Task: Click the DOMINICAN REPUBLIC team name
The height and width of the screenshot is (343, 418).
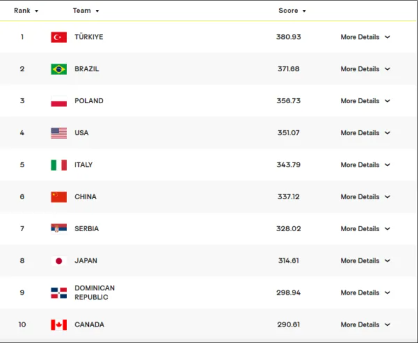Action: (94, 293)
